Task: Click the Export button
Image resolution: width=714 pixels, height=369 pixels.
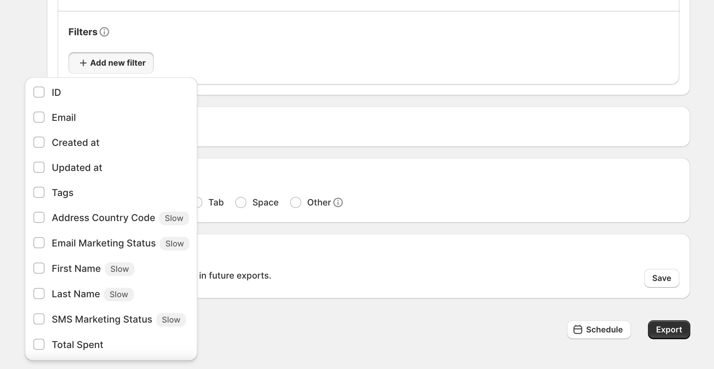Action: pyautogui.click(x=669, y=330)
